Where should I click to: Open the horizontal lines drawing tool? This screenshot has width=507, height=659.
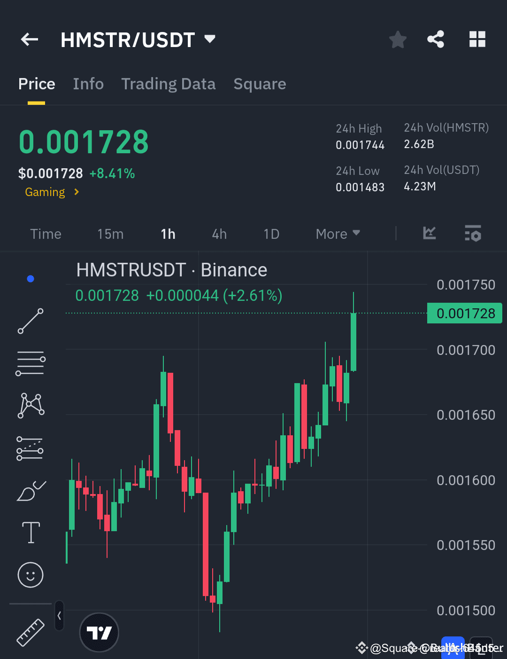(x=30, y=362)
